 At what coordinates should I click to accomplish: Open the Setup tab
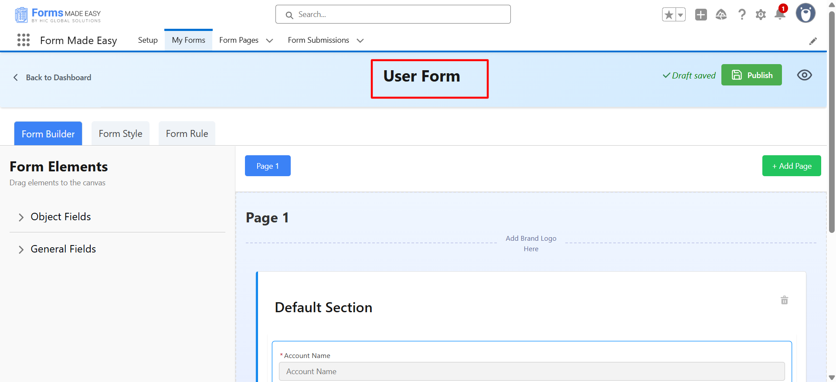point(148,40)
